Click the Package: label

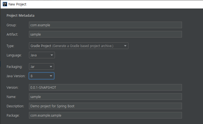pos(13,116)
